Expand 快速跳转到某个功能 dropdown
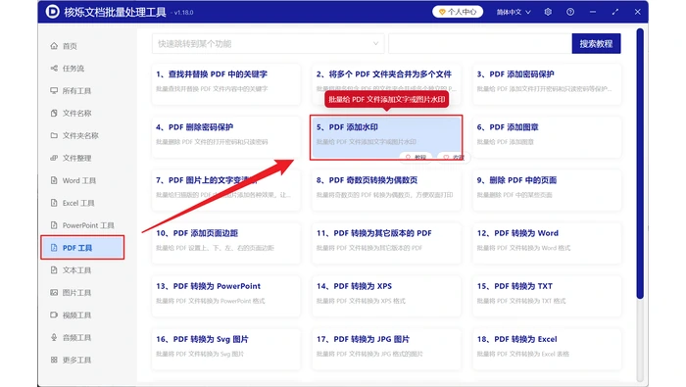 [x=268, y=44]
